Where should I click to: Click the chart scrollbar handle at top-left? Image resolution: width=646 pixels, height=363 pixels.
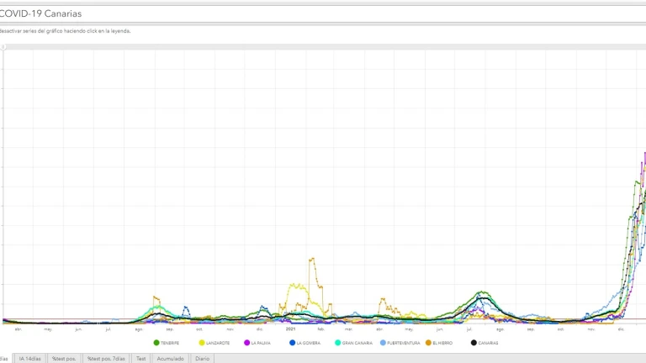pos(3,47)
